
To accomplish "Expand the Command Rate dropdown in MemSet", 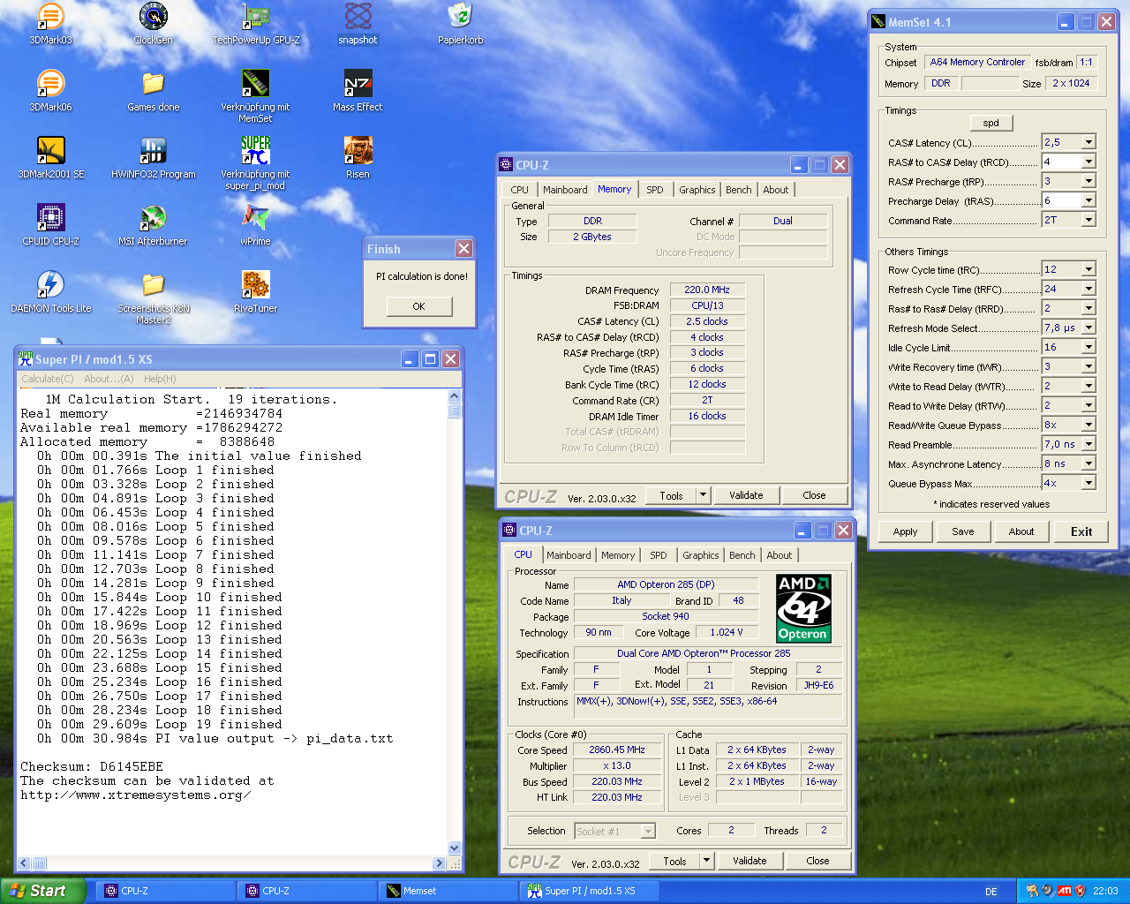I will (x=1089, y=220).
